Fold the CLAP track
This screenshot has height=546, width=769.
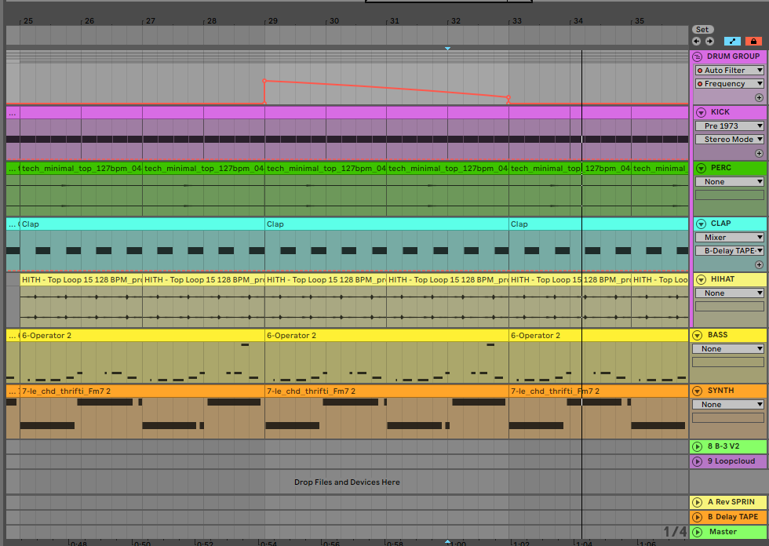pos(701,224)
